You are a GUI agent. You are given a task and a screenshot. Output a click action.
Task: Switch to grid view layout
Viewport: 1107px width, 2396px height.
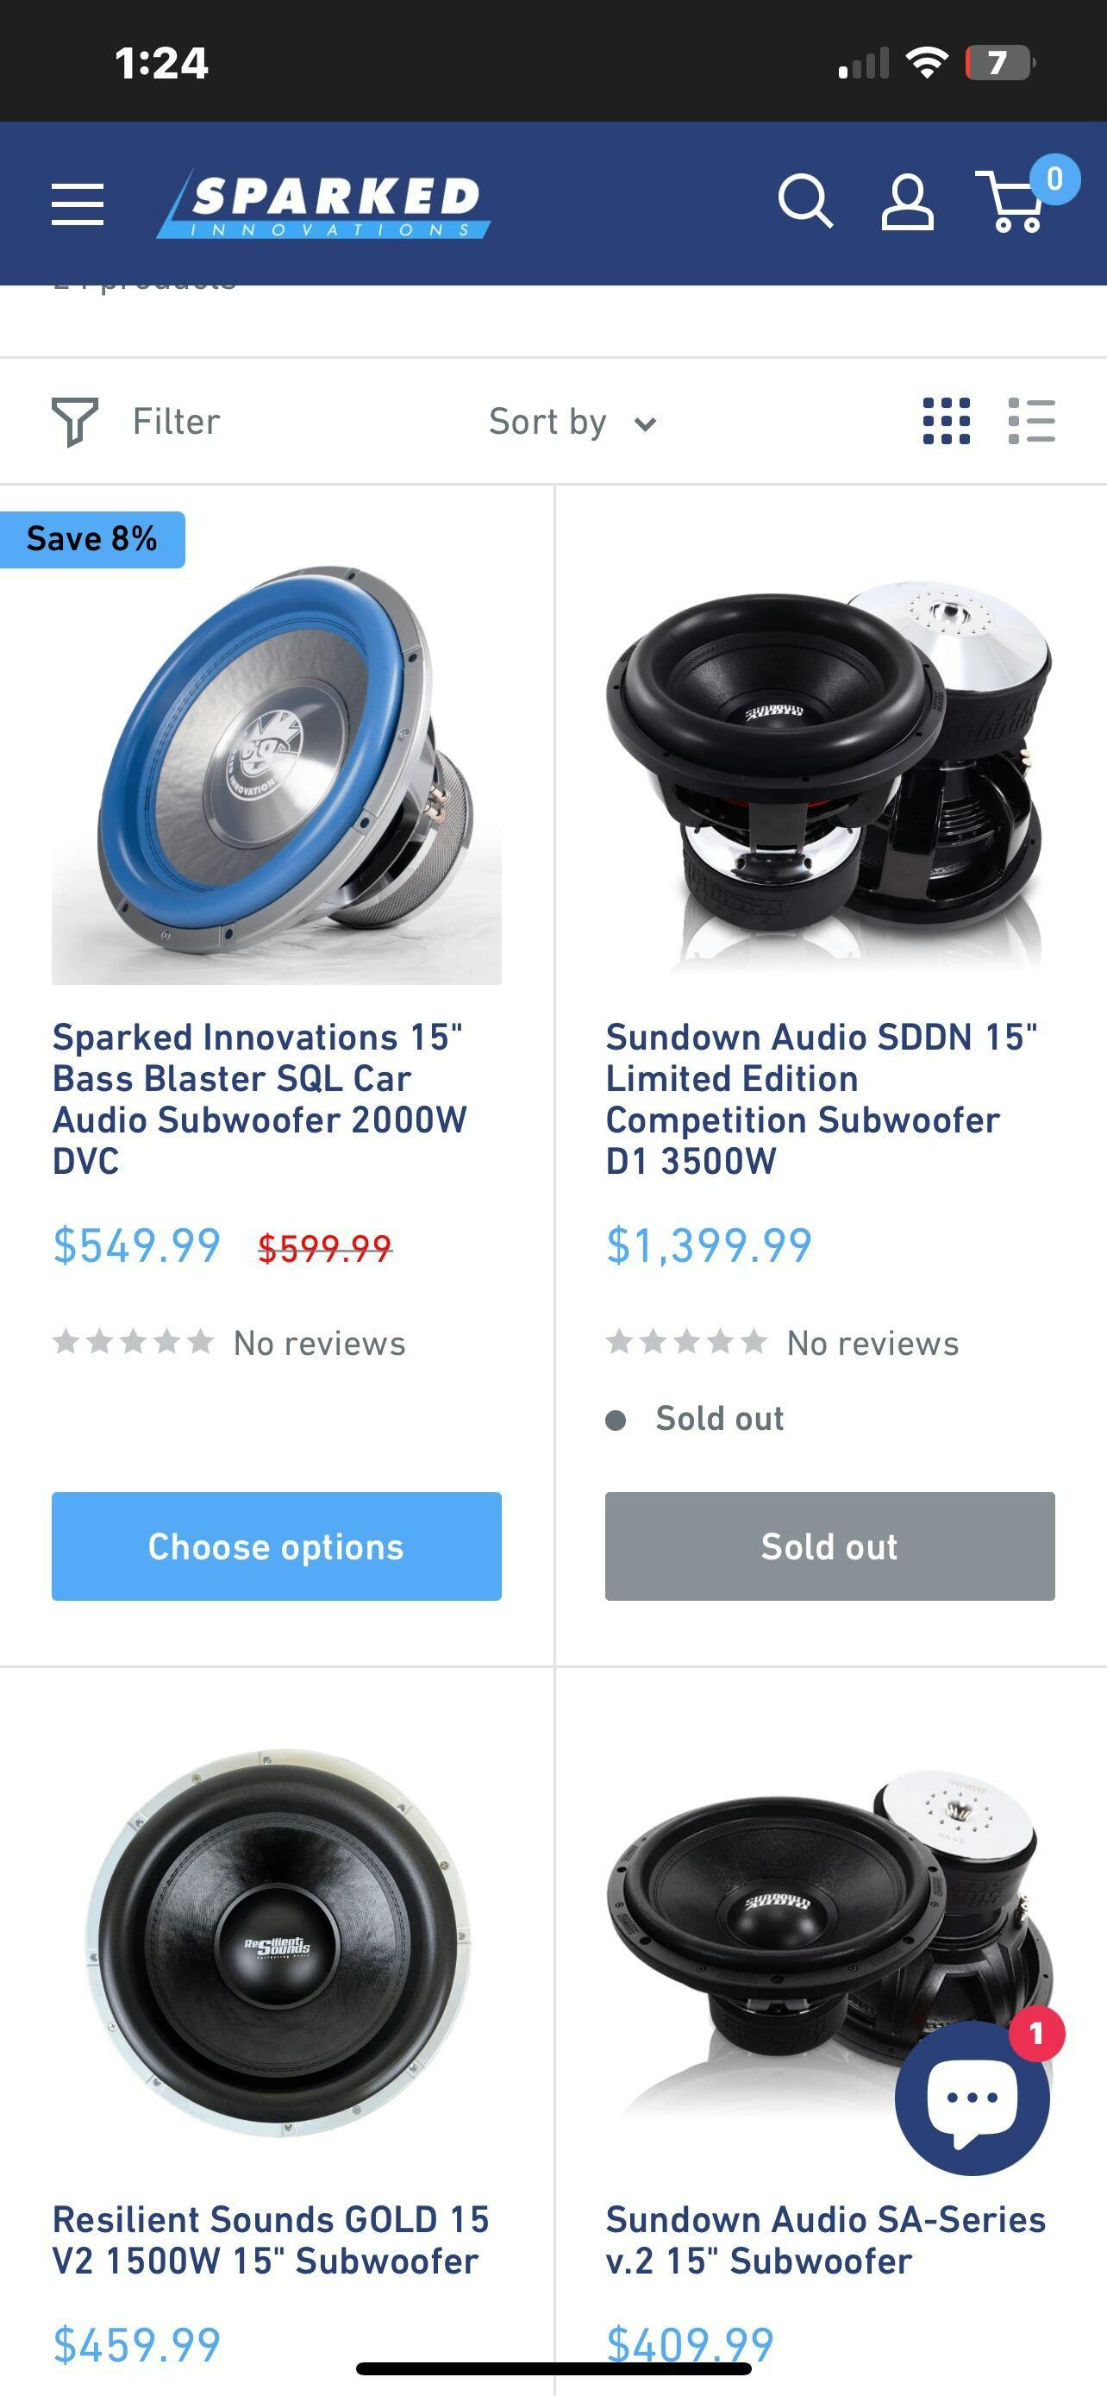point(946,422)
